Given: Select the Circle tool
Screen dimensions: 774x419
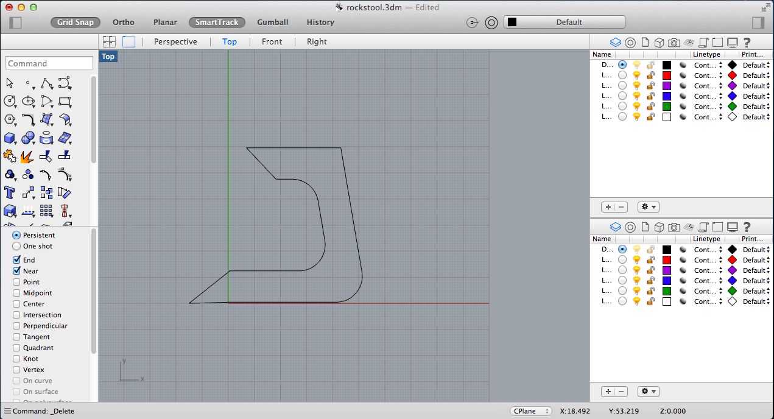Looking at the screenshot, I should pos(10,101).
